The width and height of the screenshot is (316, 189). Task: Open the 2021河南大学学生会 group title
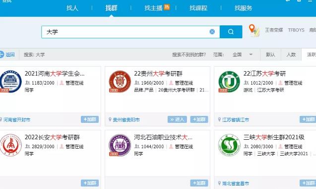click(55, 74)
